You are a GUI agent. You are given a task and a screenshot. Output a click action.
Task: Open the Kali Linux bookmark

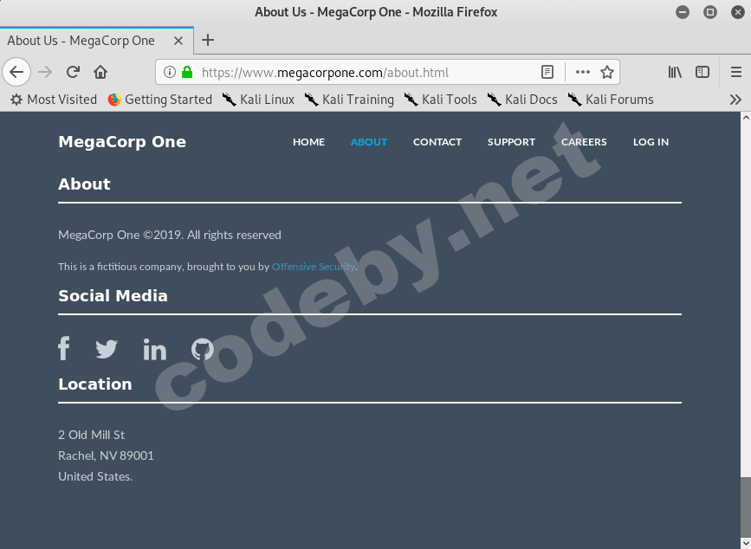point(259,100)
